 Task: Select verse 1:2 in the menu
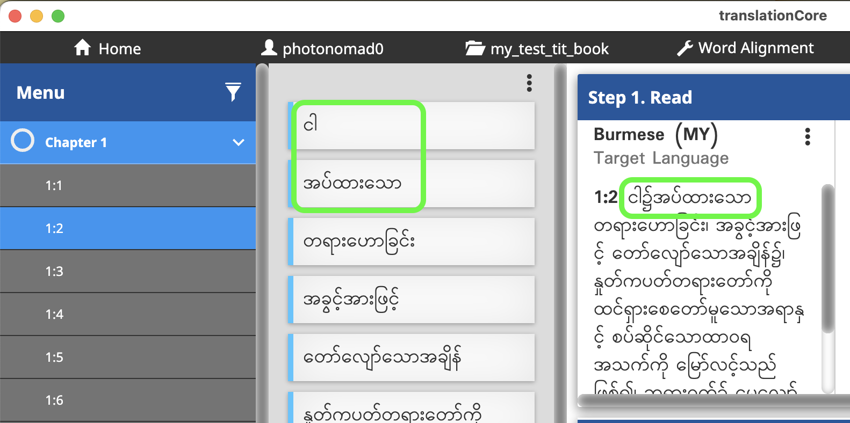[x=128, y=228]
